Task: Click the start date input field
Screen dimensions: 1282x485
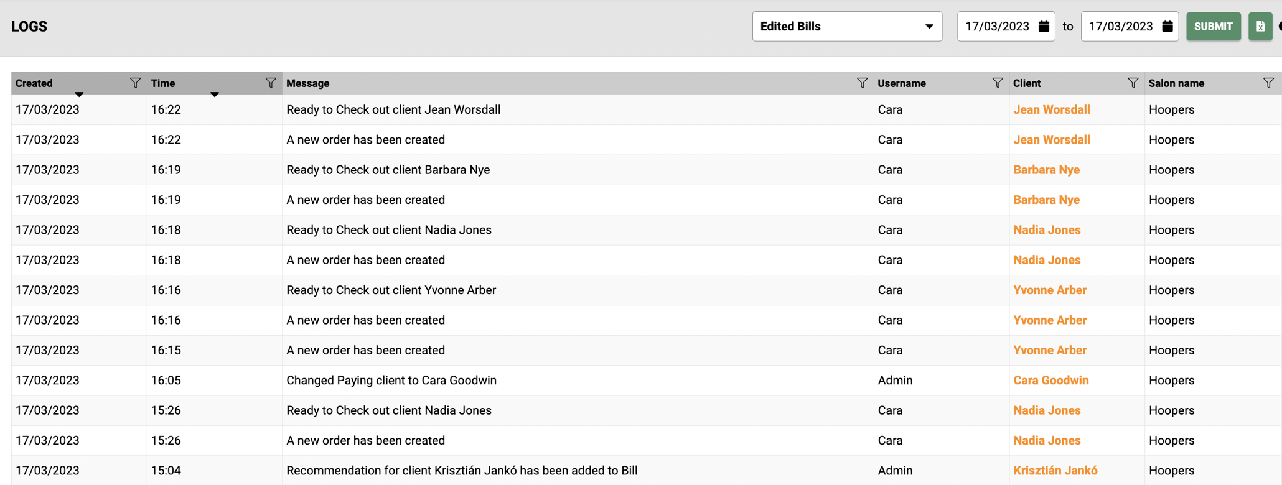Action: (997, 27)
